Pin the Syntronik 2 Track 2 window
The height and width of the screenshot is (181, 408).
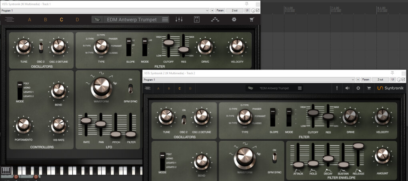392,73
